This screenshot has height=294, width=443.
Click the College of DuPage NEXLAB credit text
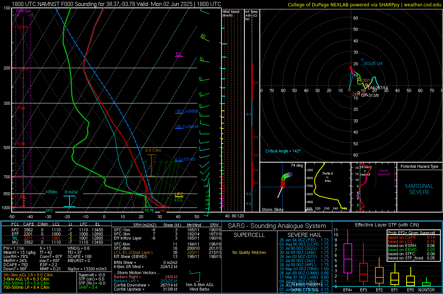pyautogui.click(x=364, y=5)
